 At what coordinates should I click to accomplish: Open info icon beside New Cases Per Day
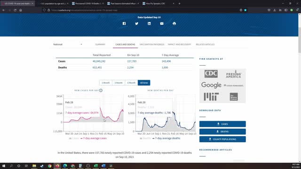click(101, 90)
